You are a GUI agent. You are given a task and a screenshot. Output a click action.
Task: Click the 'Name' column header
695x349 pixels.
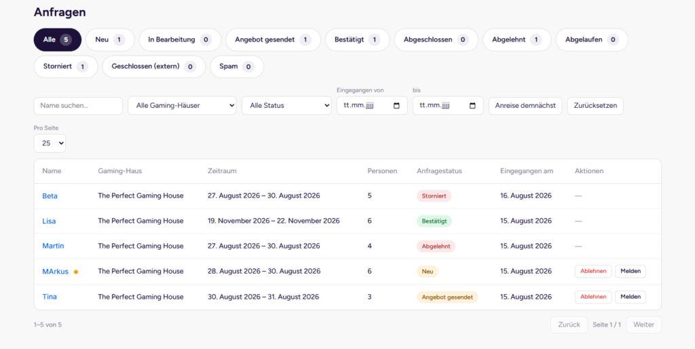click(x=52, y=170)
